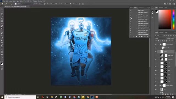
Task: Select the Eyedropper tool
Action: (x=2, y=23)
